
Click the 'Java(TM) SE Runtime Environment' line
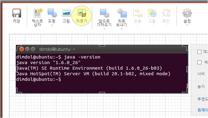point(89,68)
